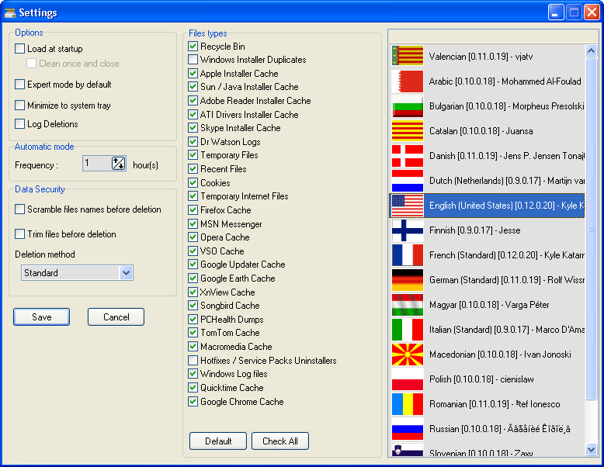Click the Arabic language flag
Viewport: 604px width, 467px height.
(x=407, y=81)
